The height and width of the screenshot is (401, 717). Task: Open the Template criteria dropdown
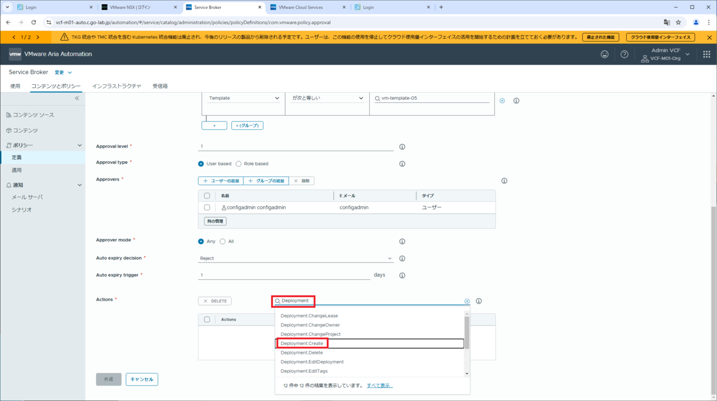point(244,98)
